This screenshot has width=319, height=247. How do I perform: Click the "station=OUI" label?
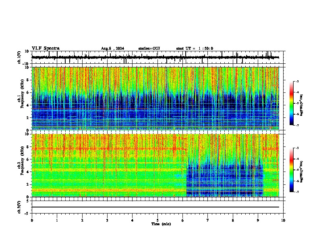[x=149, y=48]
